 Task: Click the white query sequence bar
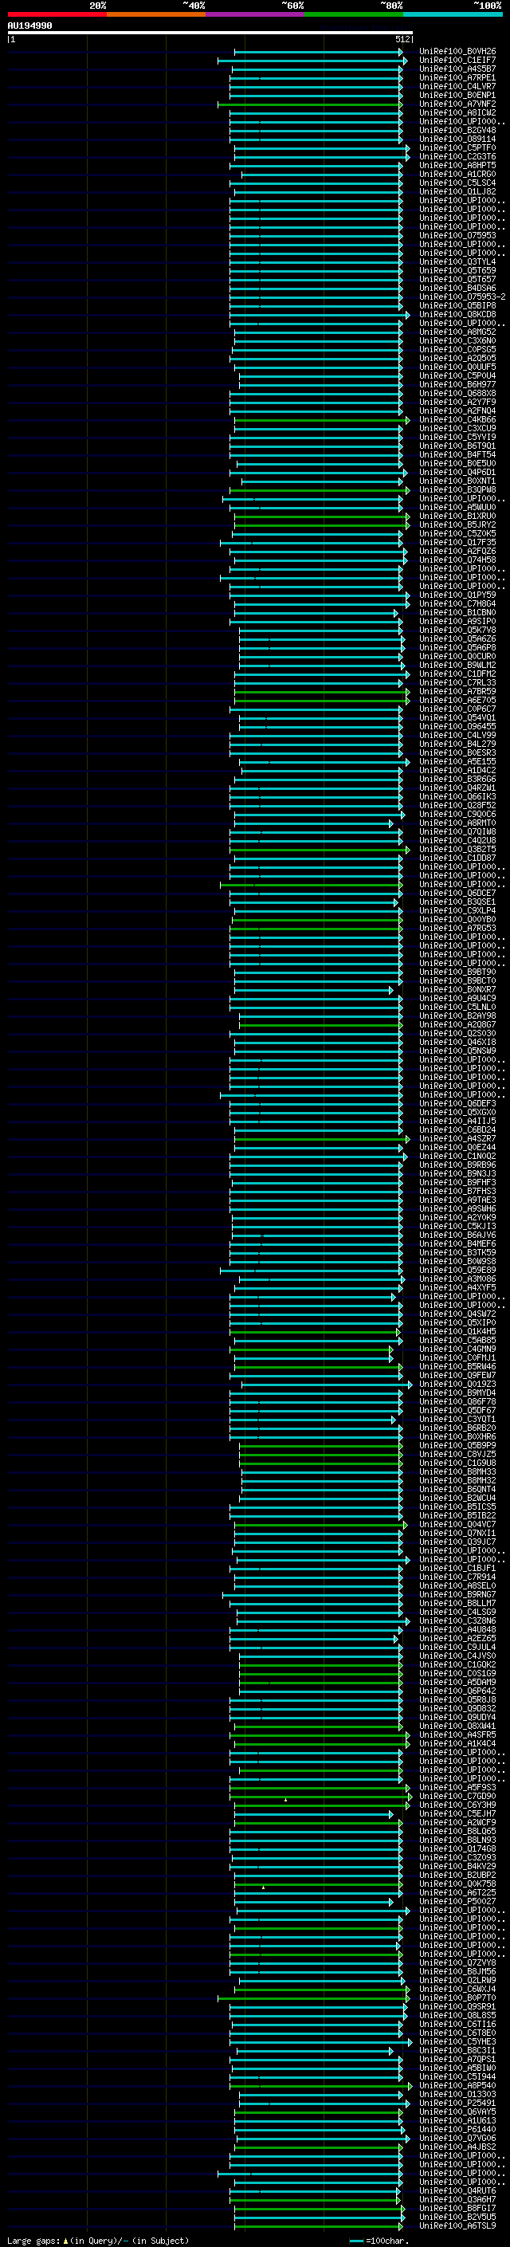point(210,32)
